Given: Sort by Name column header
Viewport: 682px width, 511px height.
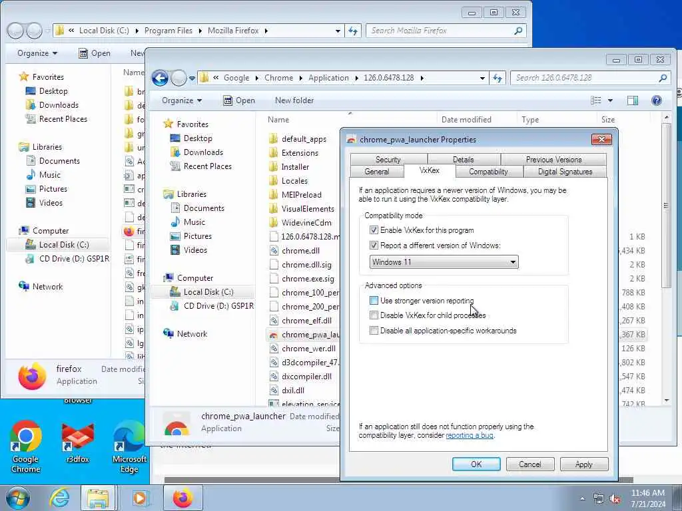Looking at the screenshot, I should coord(278,120).
